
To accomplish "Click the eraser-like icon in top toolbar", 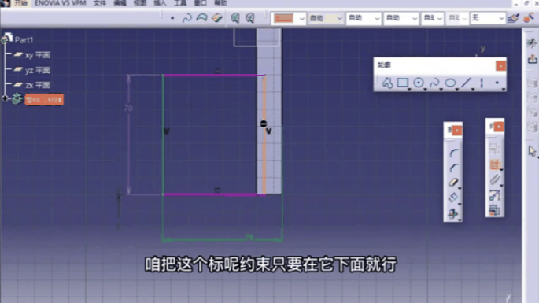I will point(217,17).
